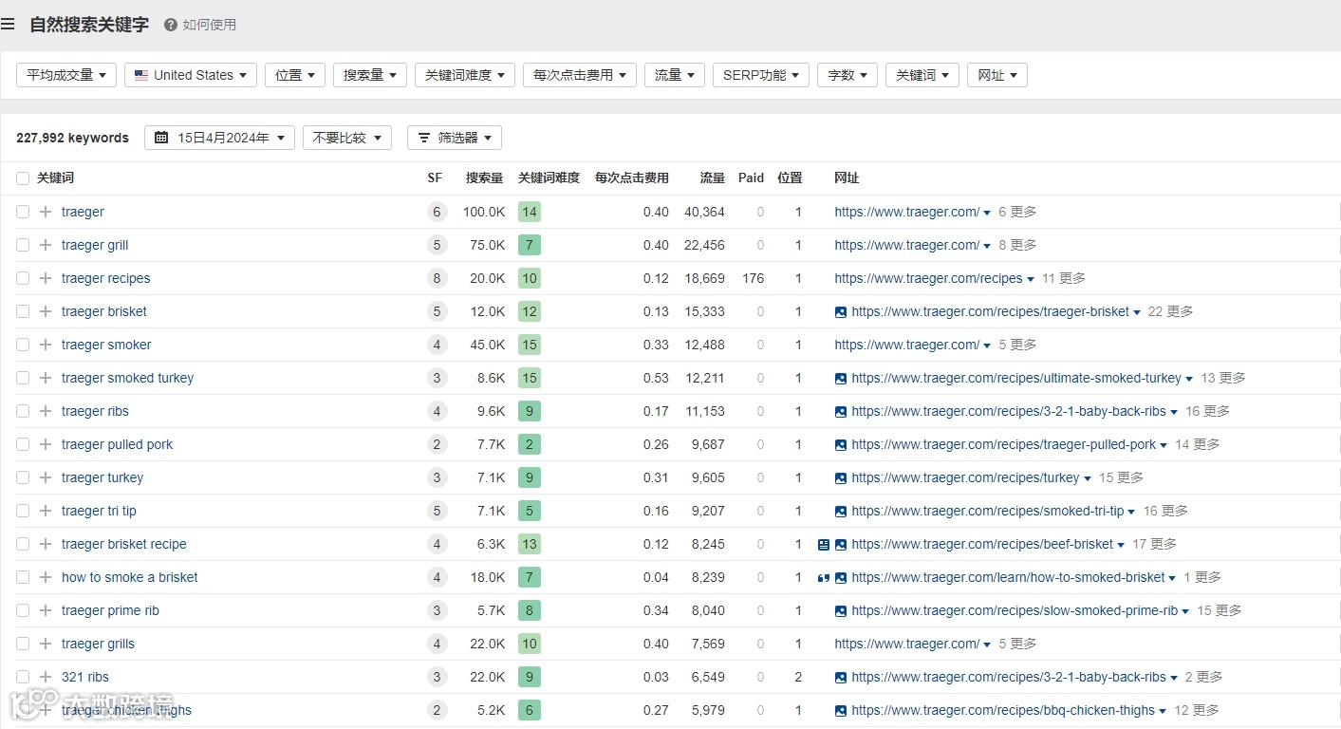Check the traeger prime rib checkbox
This screenshot has height=729, width=1341.
coord(23,610)
